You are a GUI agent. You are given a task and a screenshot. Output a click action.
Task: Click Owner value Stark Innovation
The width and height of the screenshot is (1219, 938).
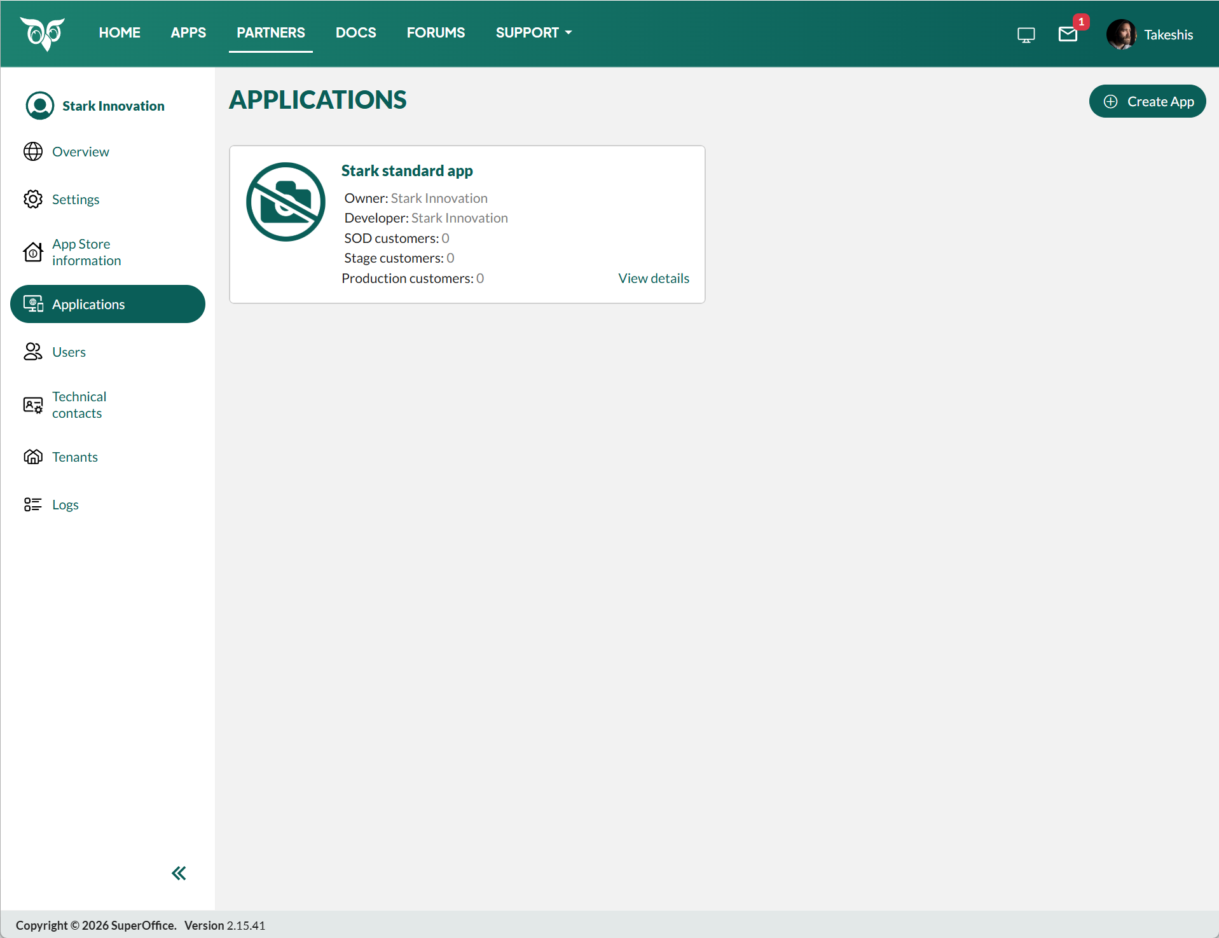tap(439, 198)
